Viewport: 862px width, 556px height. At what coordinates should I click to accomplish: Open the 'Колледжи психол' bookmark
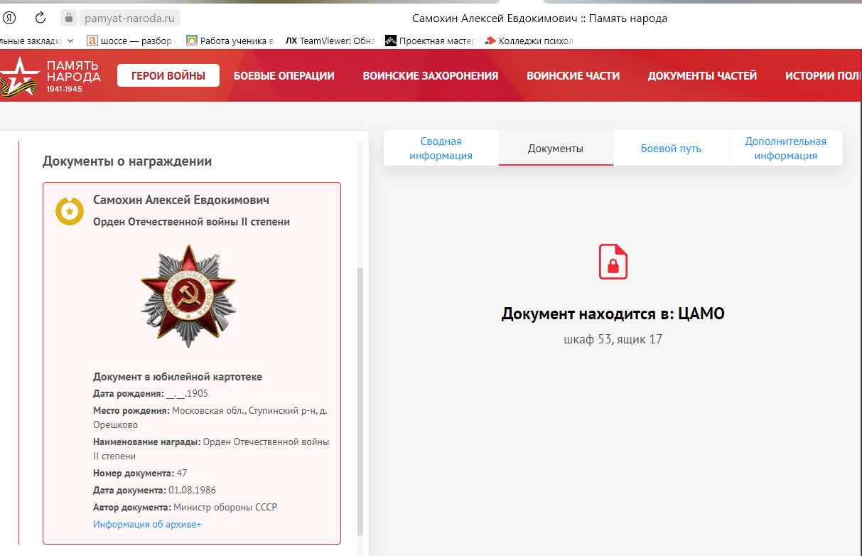(x=529, y=41)
